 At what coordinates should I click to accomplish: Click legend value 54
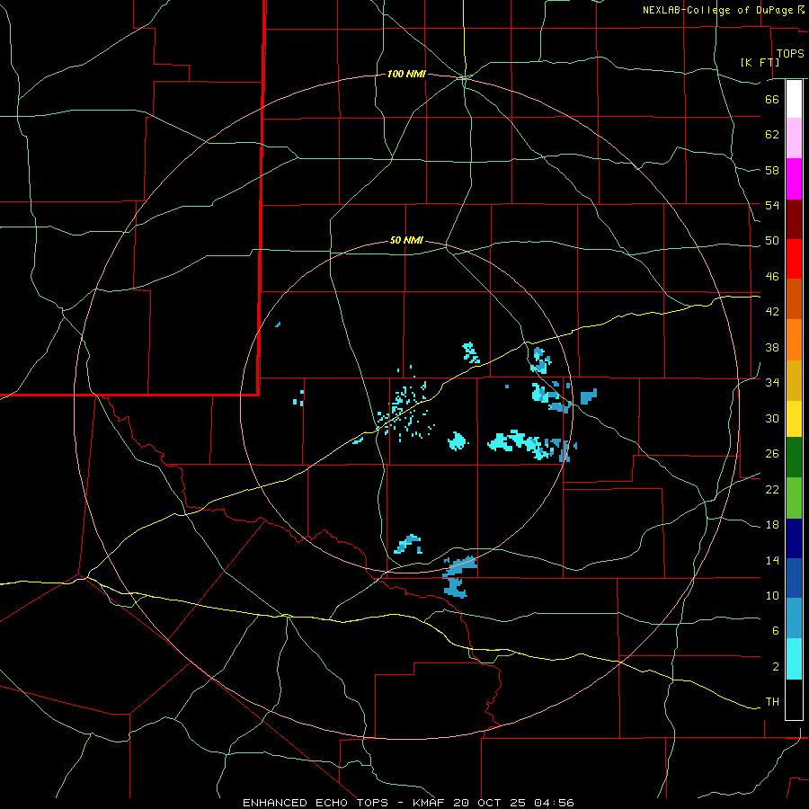tap(772, 205)
